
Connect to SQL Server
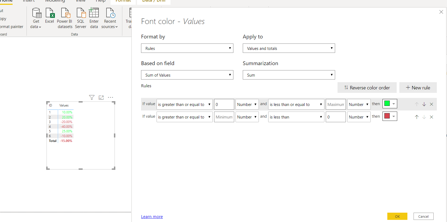tap(81, 18)
